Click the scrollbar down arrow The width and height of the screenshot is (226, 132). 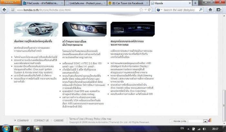click(x=224, y=123)
